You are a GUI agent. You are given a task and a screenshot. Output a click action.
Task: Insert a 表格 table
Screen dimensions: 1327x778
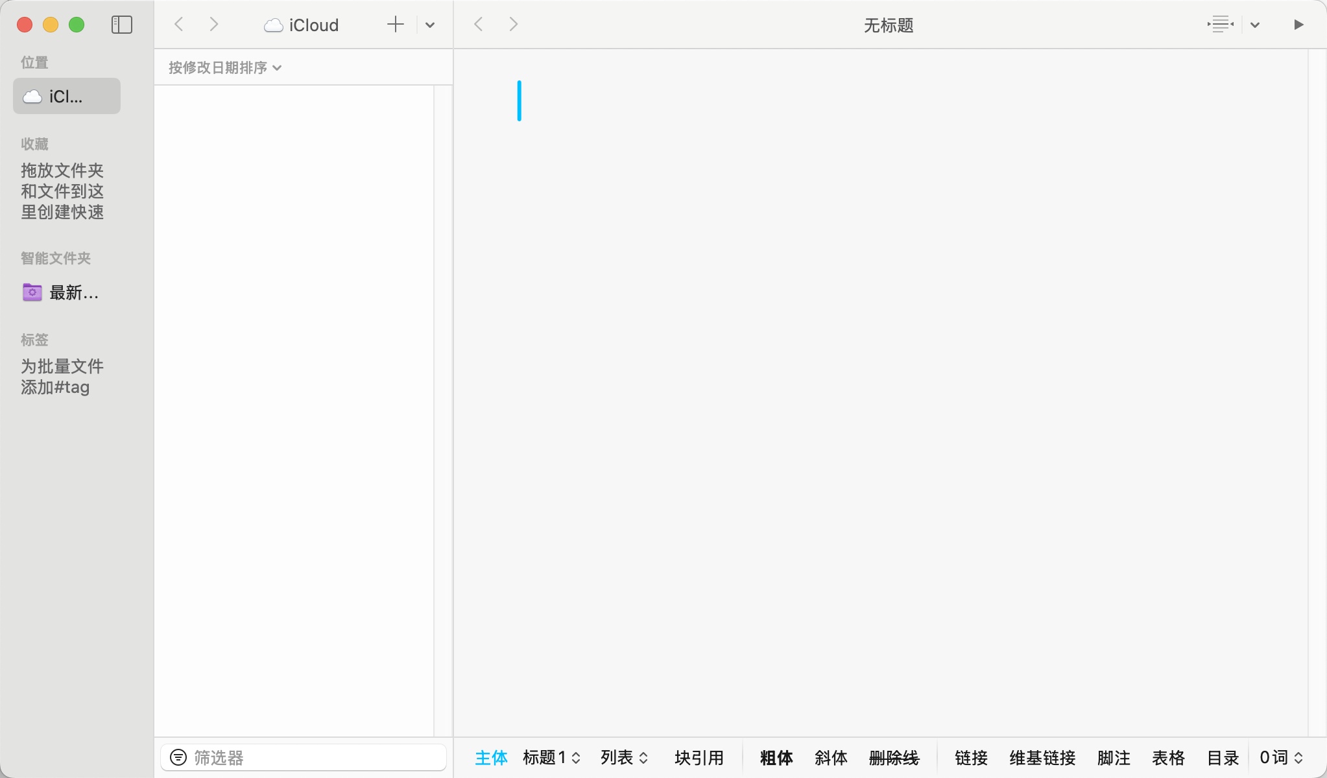1168,757
